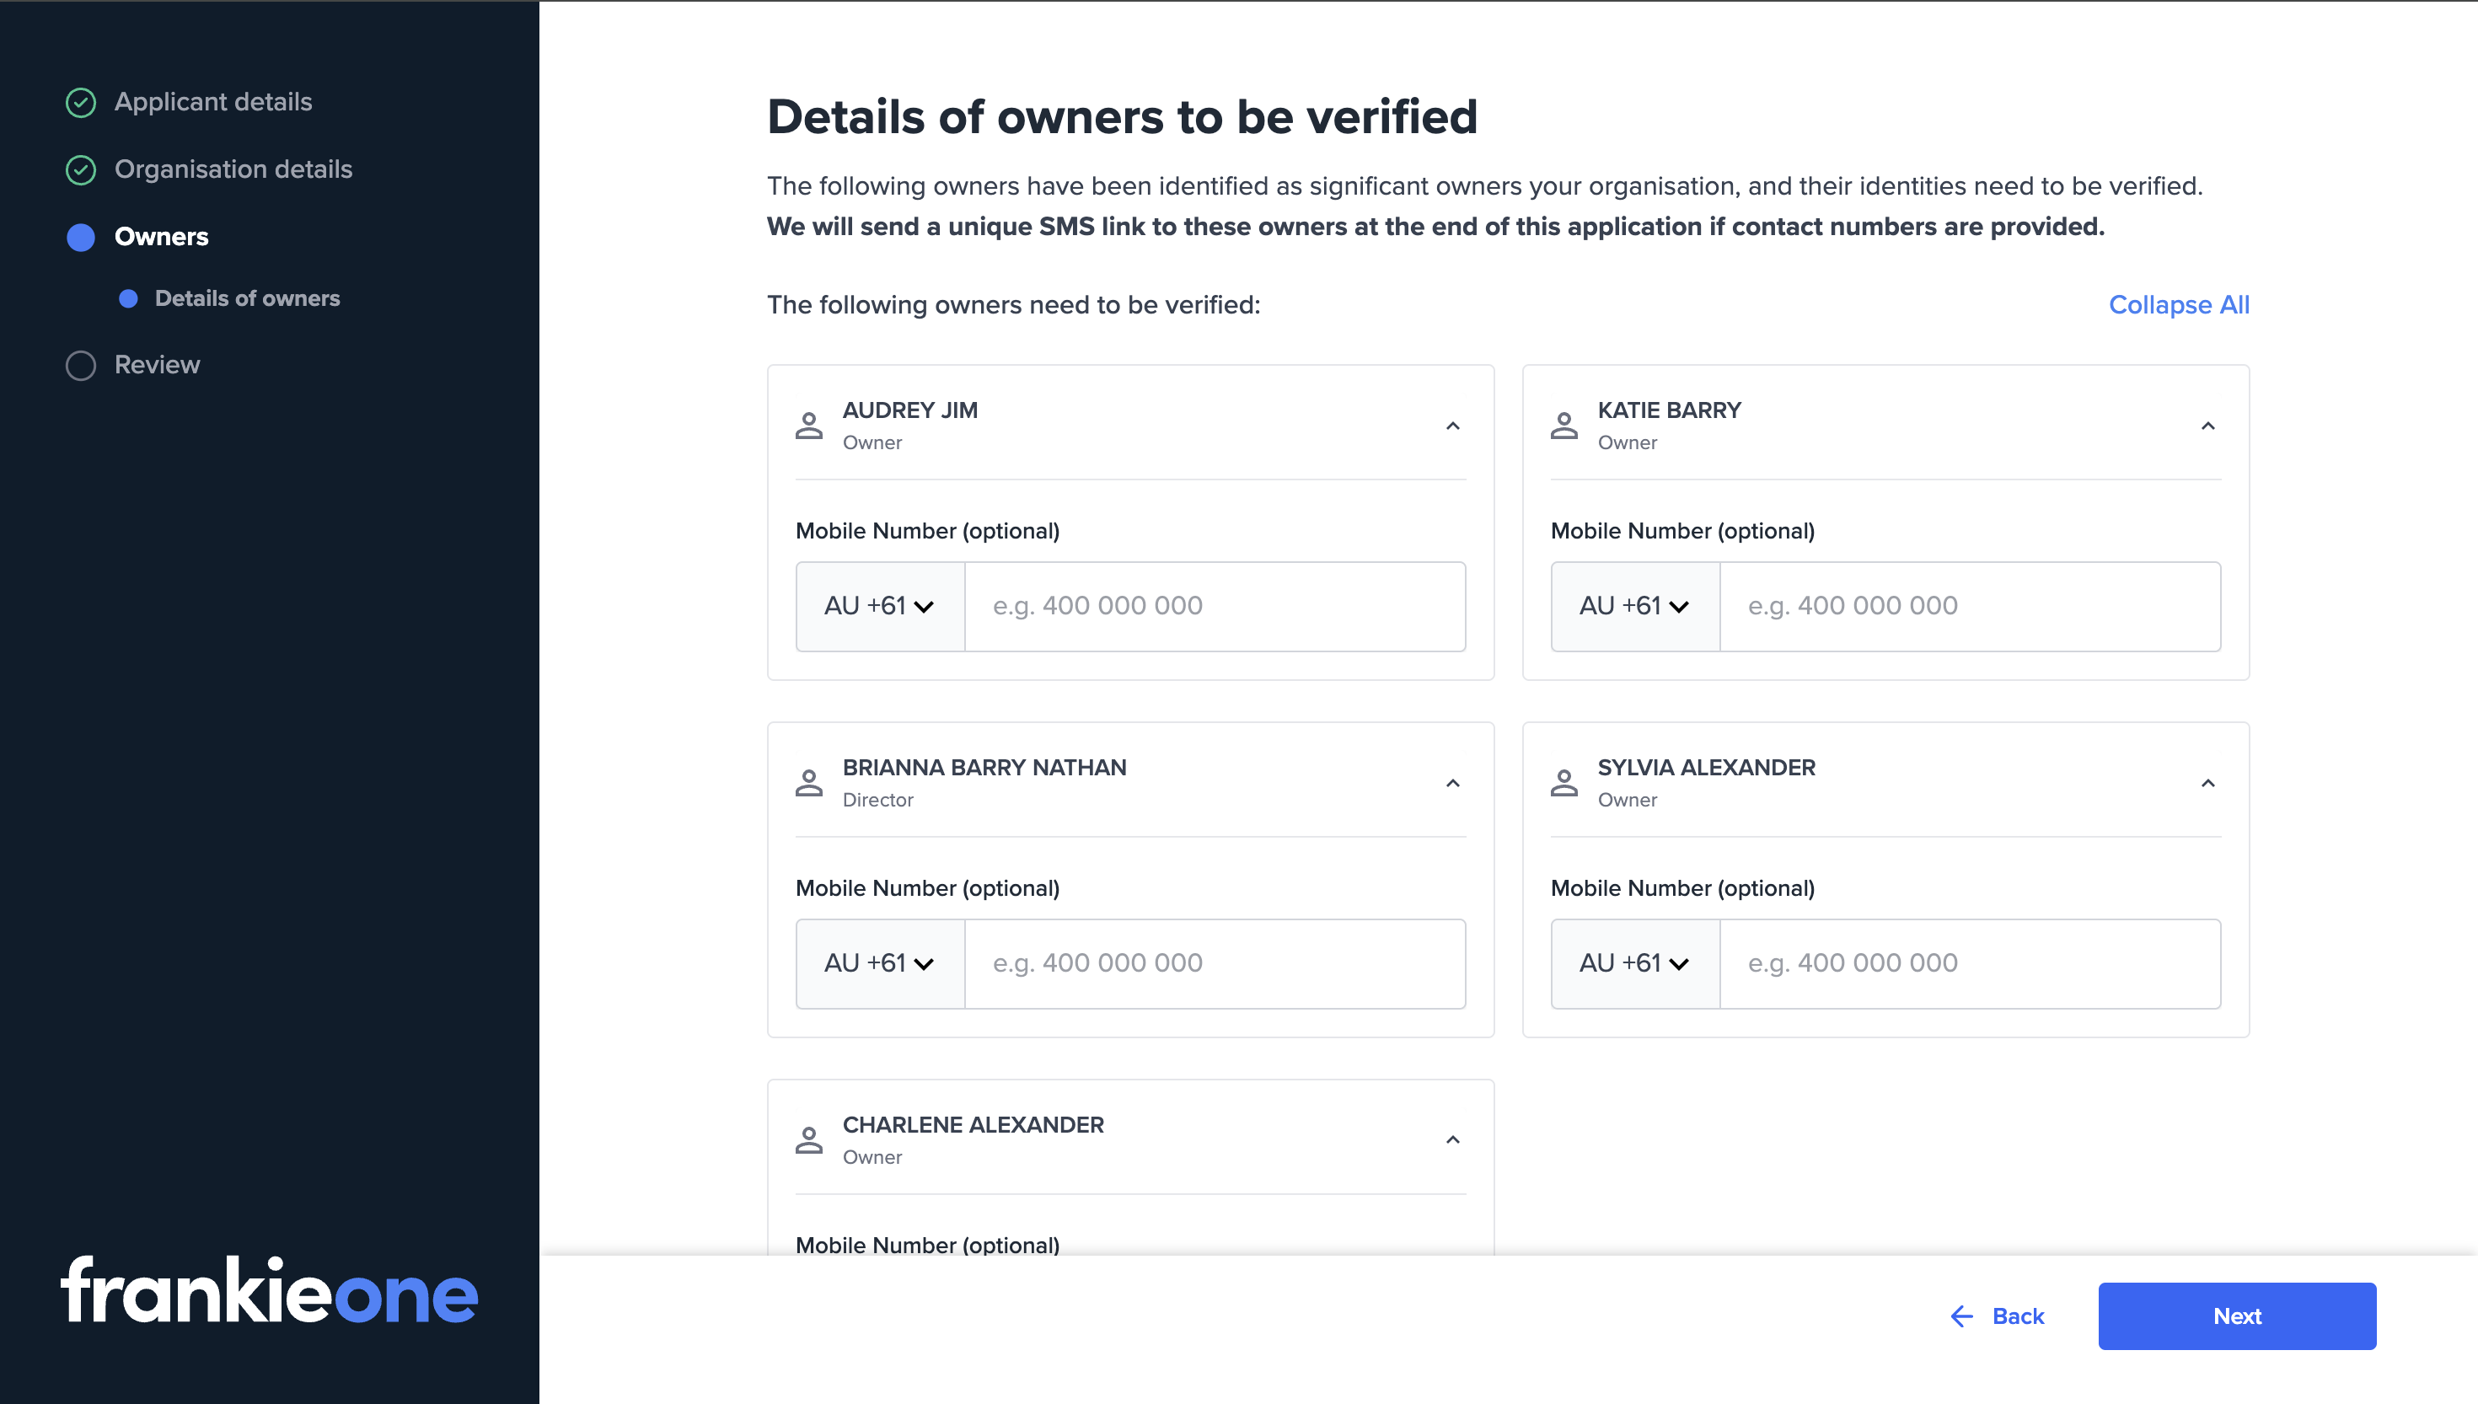
Task: Click the person icon beside BRIANNA BARRY NATHAN
Action: coord(808,782)
